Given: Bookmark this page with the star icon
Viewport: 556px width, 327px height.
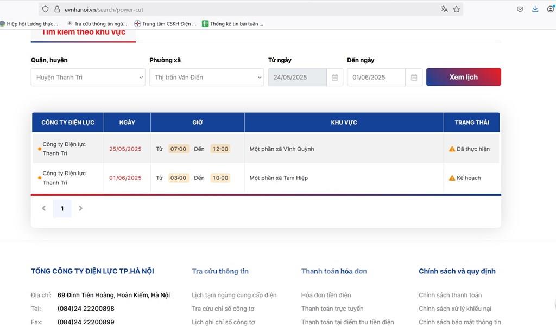Looking at the screenshot, I should [456, 9].
